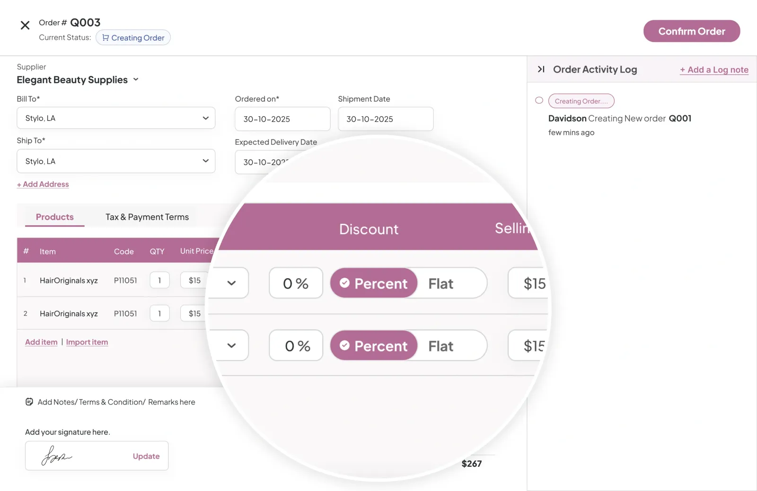The image size is (757, 491).
Task: Choose Flat discount for second row
Action: (441, 346)
